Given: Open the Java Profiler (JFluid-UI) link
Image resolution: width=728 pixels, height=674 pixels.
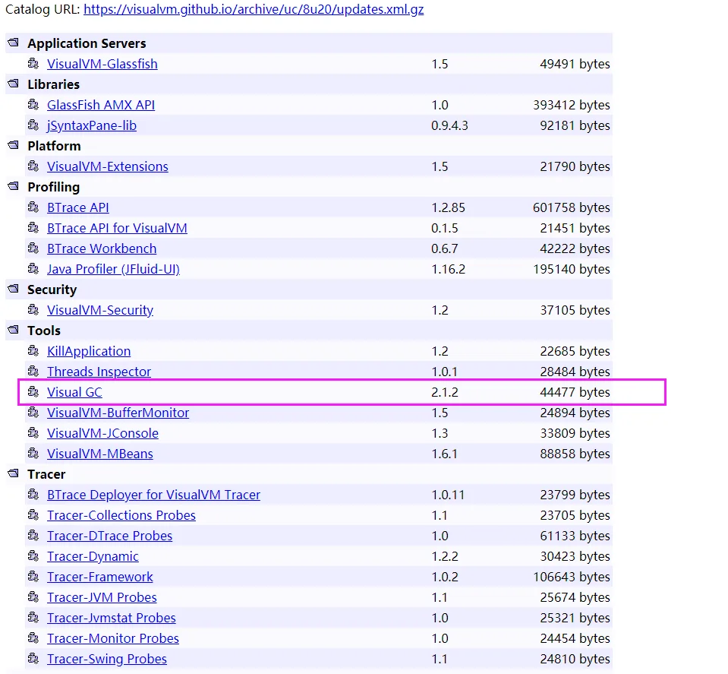Looking at the screenshot, I should (113, 269).
